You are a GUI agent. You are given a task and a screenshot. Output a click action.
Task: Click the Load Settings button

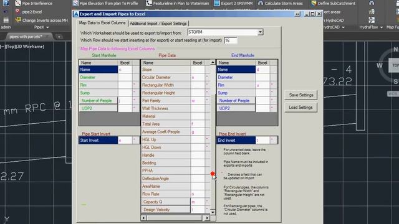click(300, 108)
